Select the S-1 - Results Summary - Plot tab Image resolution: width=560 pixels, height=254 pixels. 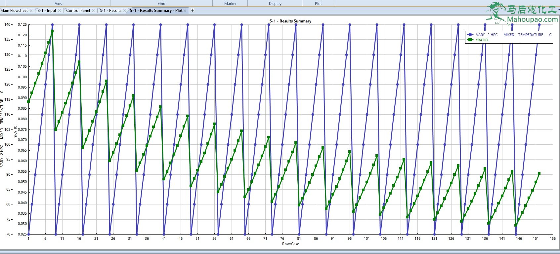coord(156,11)
